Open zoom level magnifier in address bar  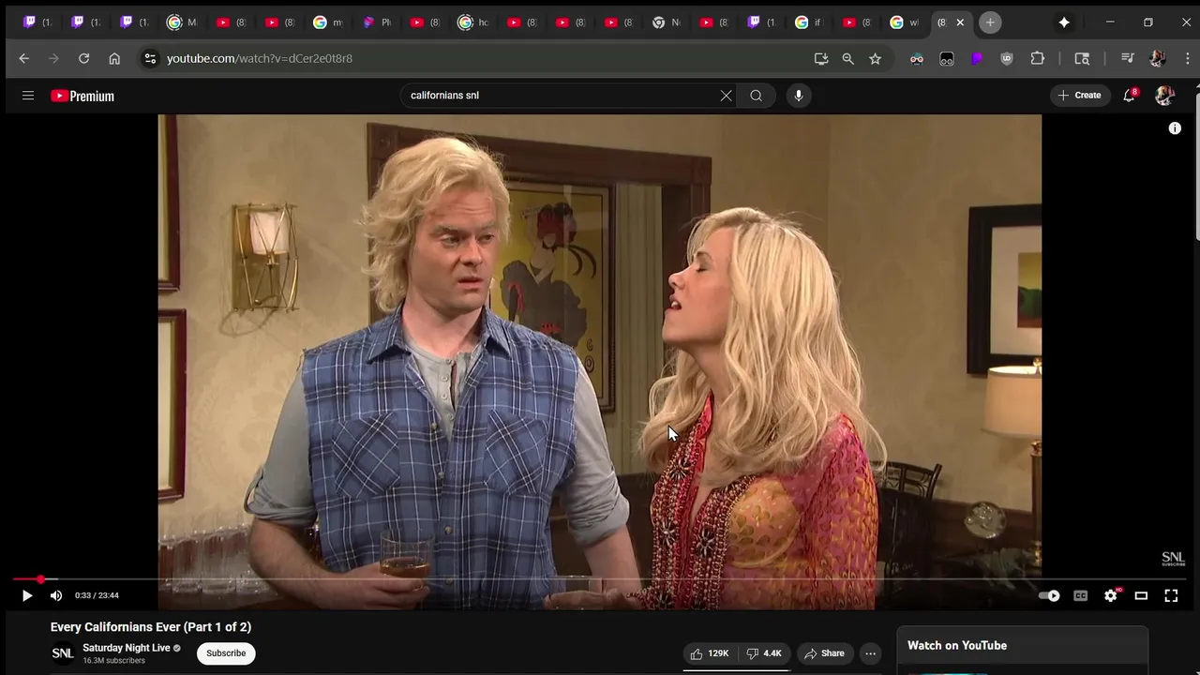[x=848, y=58]
